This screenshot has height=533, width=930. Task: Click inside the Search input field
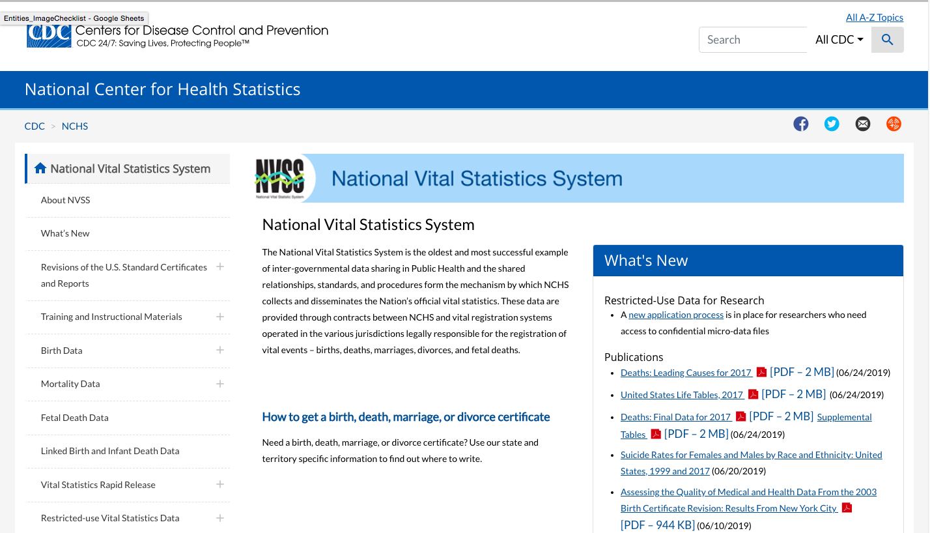(753, 40)
